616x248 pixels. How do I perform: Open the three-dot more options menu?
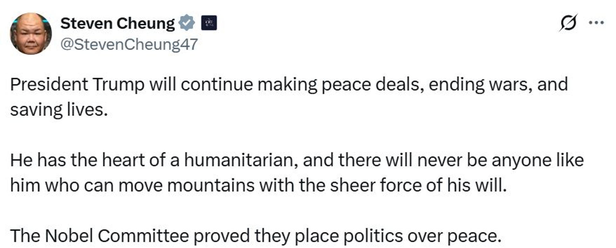pos(596,23)
